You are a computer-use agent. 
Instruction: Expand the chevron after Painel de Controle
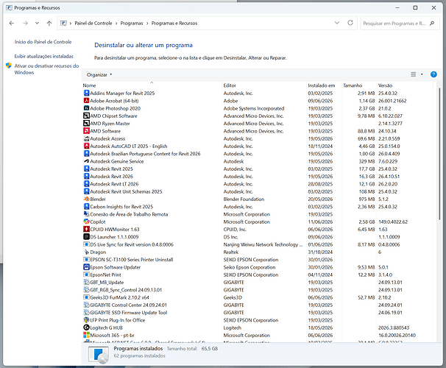116,24
